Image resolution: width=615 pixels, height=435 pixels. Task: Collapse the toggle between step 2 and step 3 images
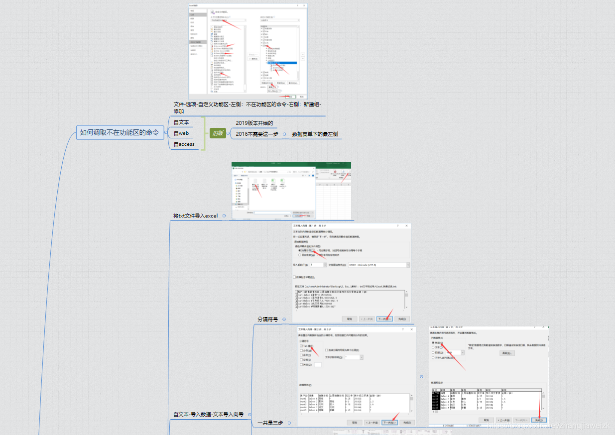pyautogui.click(x=422, y=377)
